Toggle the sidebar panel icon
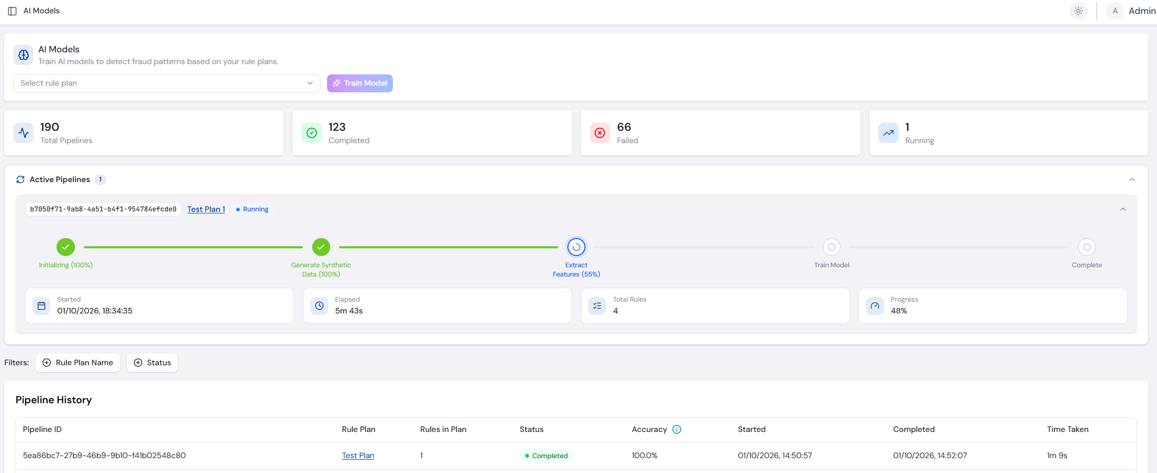This screenshot has height=473, width=1157. pyautogui.click(x=12, y=11)
